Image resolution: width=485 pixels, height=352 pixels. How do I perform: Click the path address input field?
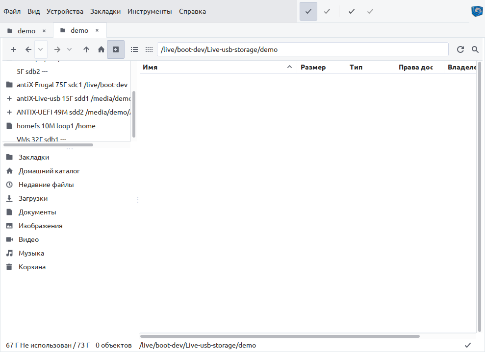[x=303, y=49]
